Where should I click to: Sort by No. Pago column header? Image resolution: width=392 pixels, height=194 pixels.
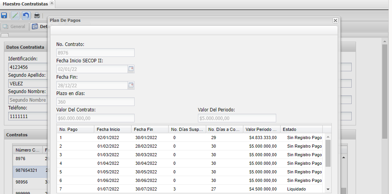[75, 129]
